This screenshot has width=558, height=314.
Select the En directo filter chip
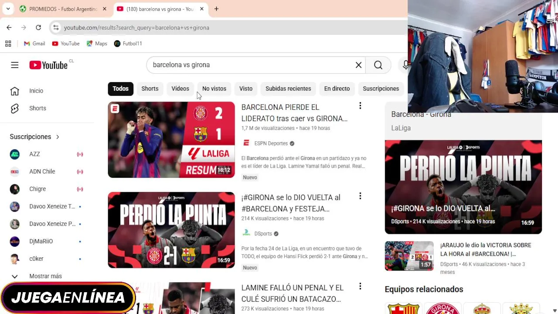pos(337,89)
